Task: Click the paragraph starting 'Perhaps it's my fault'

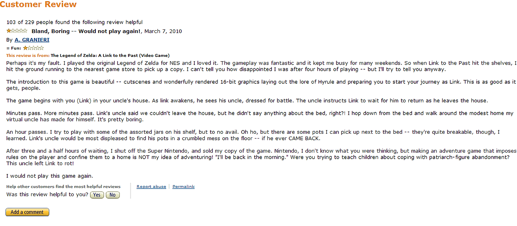Action: (x=261, y=66)
